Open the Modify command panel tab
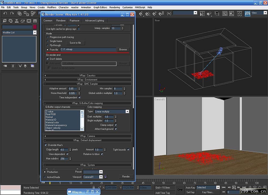The height and width of the screenshot is (195, 268). (x=11, y=21)
